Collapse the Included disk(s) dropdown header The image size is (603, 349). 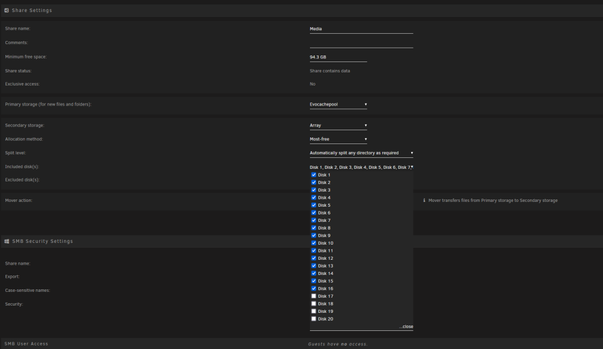point(361,167)
